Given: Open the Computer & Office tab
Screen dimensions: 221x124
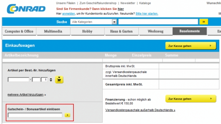Looking at the screenshot, I should tap(19, 31).
